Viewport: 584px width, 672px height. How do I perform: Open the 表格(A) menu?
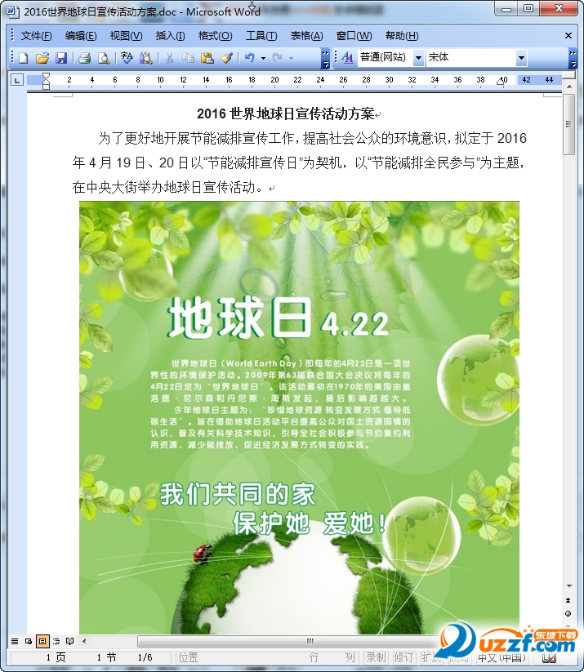[x=306, y=36]
